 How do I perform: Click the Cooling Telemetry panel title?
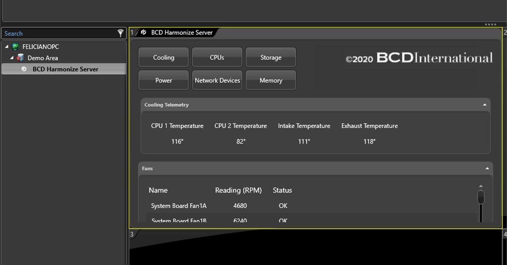[x=166, y=105]
